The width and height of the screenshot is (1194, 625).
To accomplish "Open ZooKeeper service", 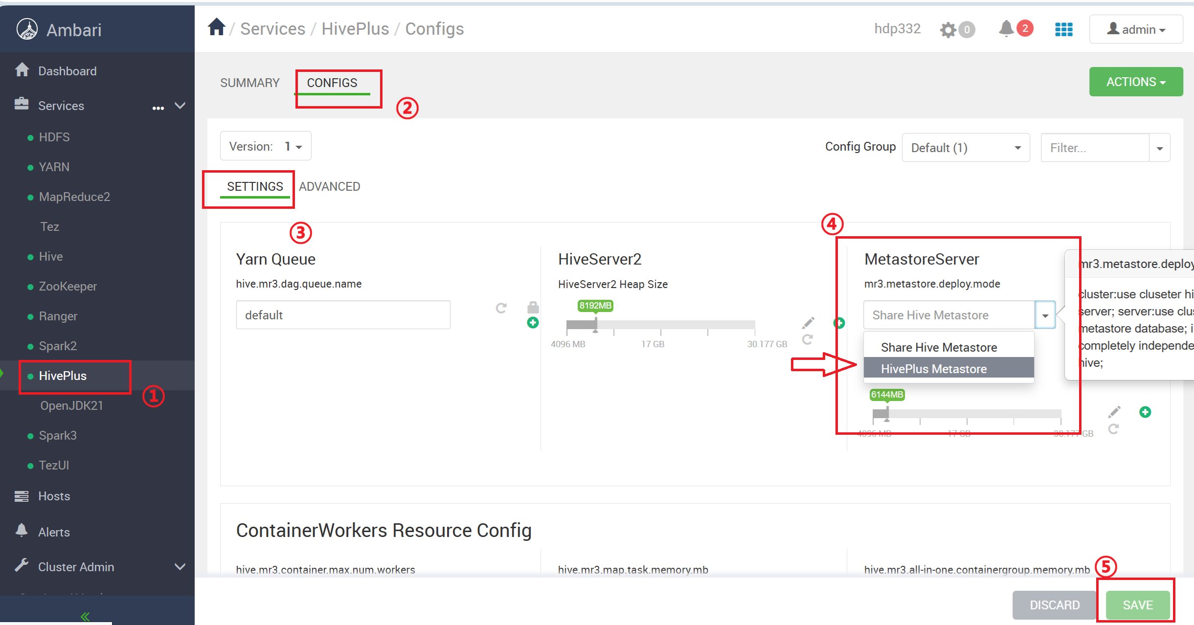I will (x=68, y=286).
